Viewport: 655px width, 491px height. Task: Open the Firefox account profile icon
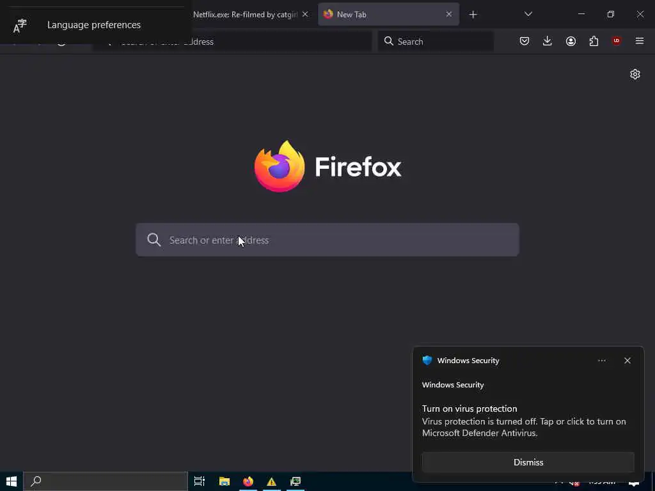pyautogui.click(x=571, y=41)
